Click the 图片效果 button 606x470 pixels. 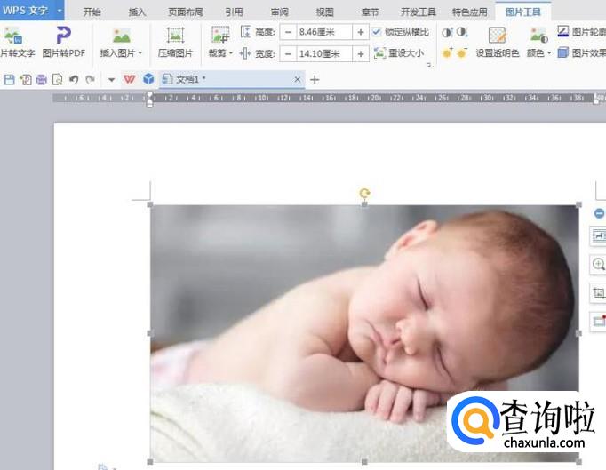[581, 53]
